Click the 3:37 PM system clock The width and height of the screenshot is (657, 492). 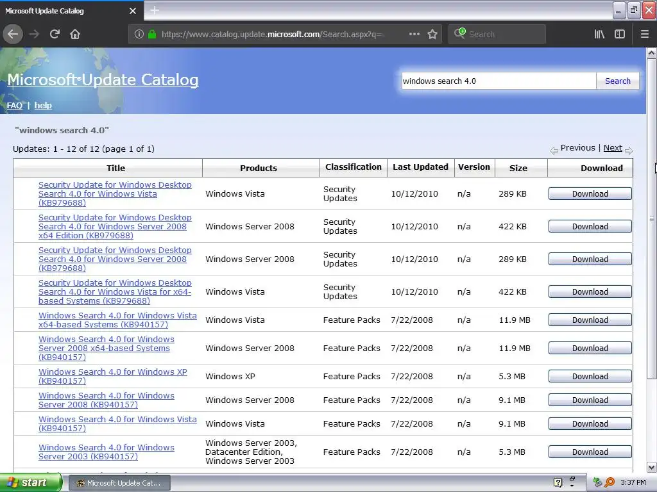[x=633, y=482]
